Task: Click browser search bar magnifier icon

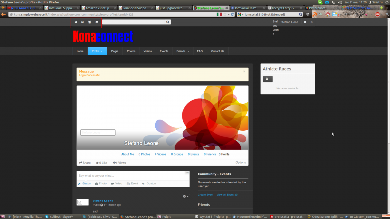Action: click(300, 14)
